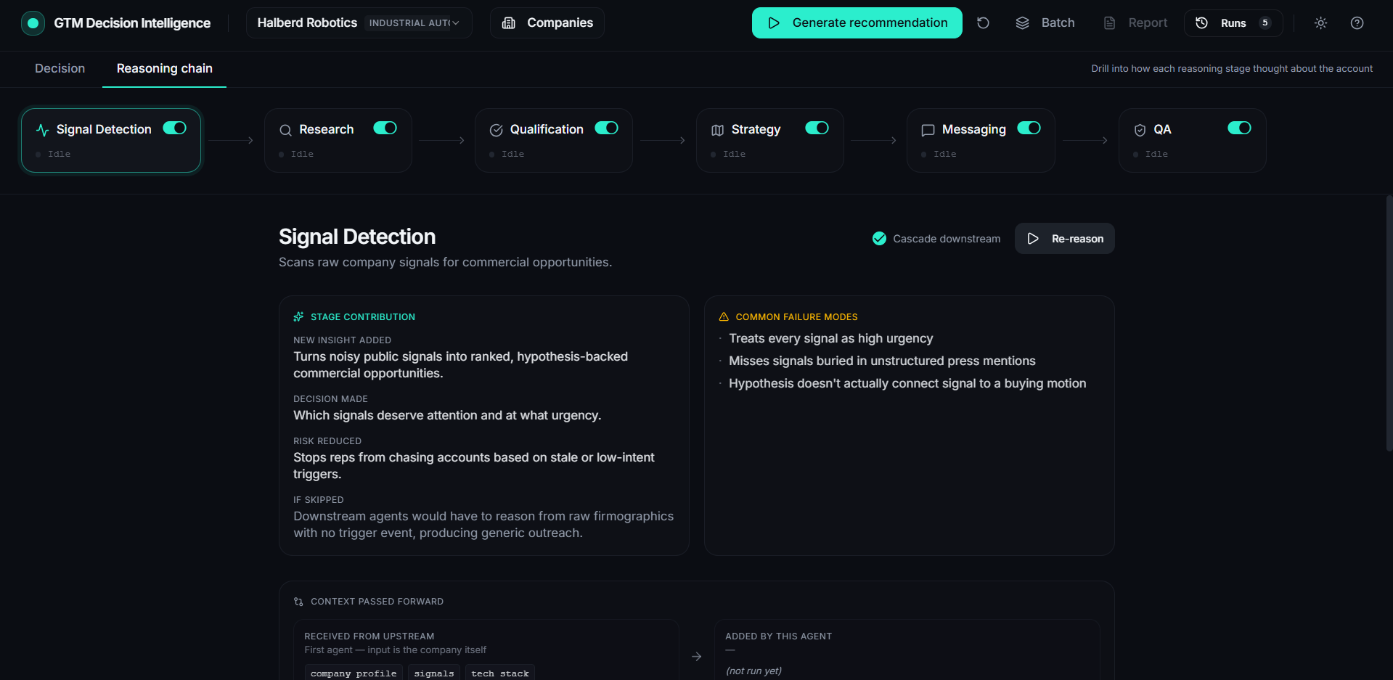Disable the Research stage toggle
This screenshot has width=1393, height=680.
(x=385, y=128)
